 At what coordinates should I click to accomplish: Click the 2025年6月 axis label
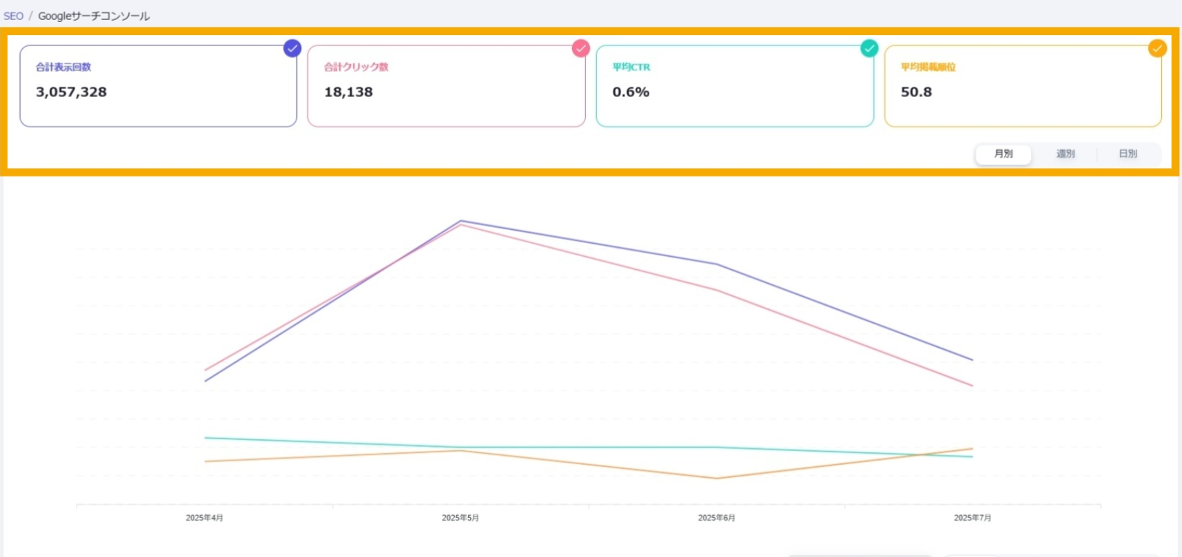(717, 518)
